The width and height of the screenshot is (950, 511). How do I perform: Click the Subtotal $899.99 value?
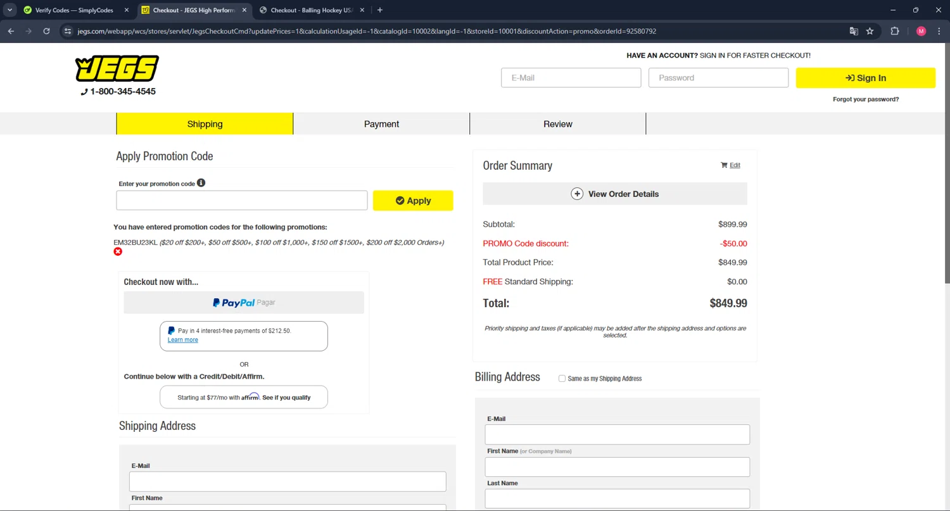click(733, 224)
